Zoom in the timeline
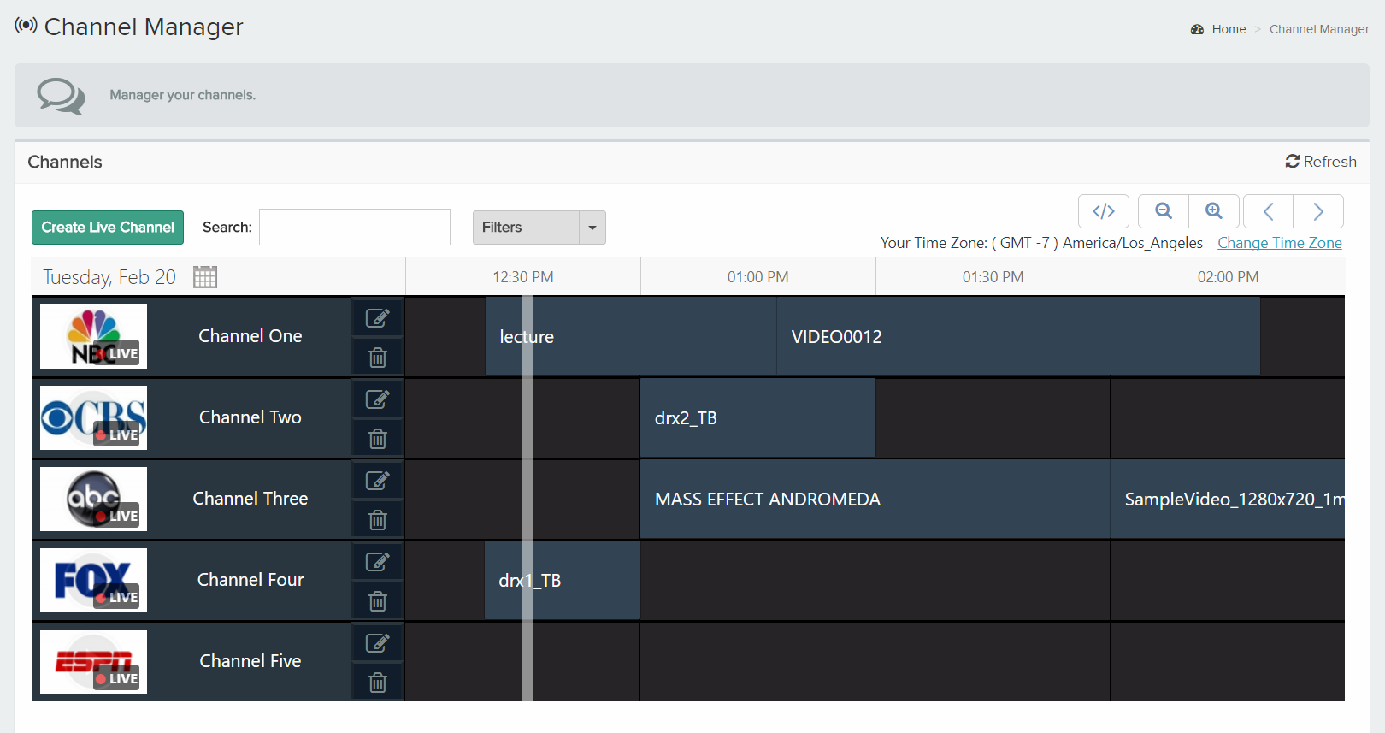Viewport: 1385px width, 733px height. coord(1214,211)
